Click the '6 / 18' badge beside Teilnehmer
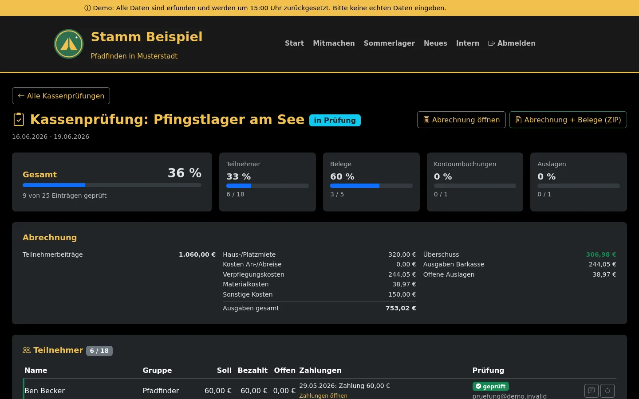This screenshot has width=639, height=399. (x=99, y=351)
